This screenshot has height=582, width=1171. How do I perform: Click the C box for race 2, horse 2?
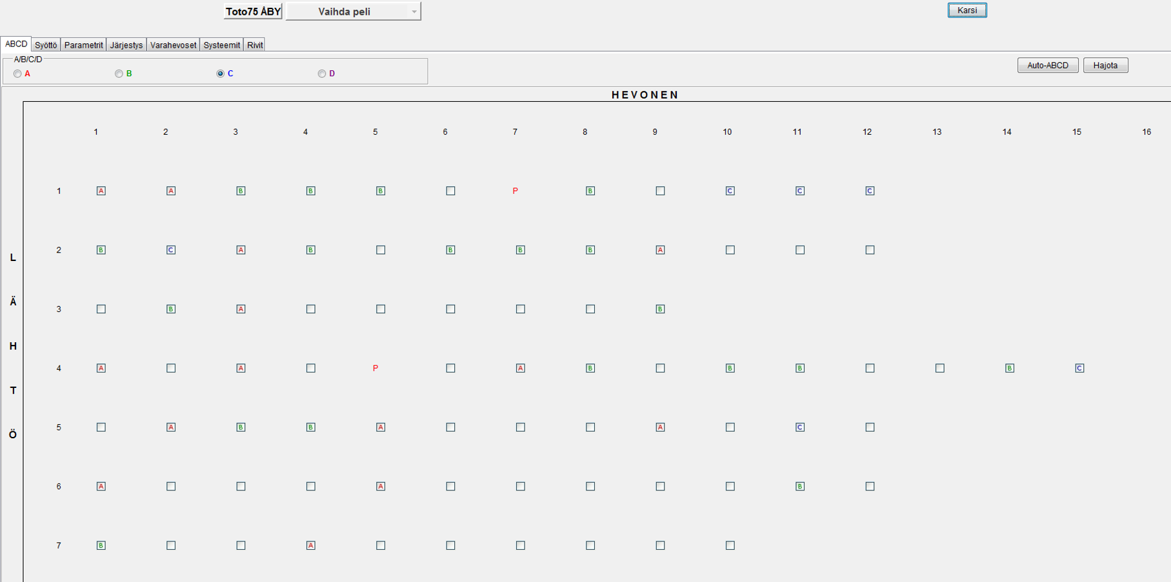pos(171,250)
